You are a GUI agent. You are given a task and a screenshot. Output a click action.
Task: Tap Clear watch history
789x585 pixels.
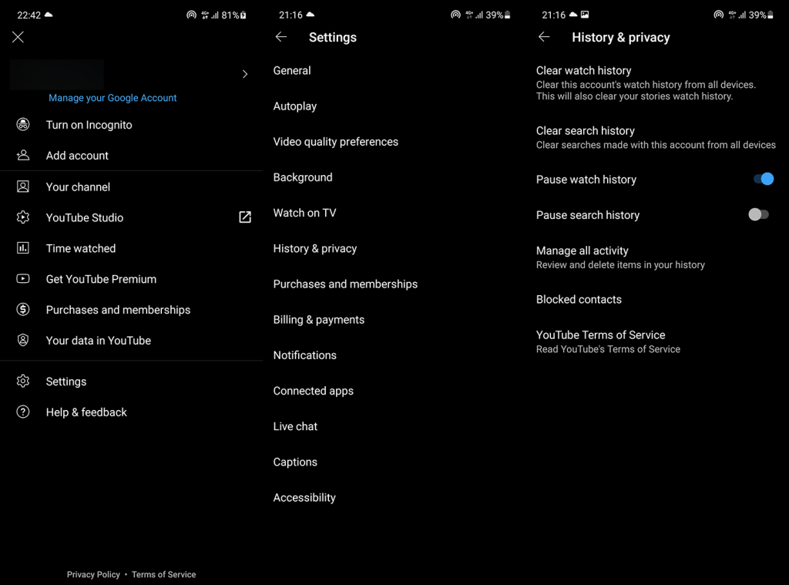click(583, 70)
